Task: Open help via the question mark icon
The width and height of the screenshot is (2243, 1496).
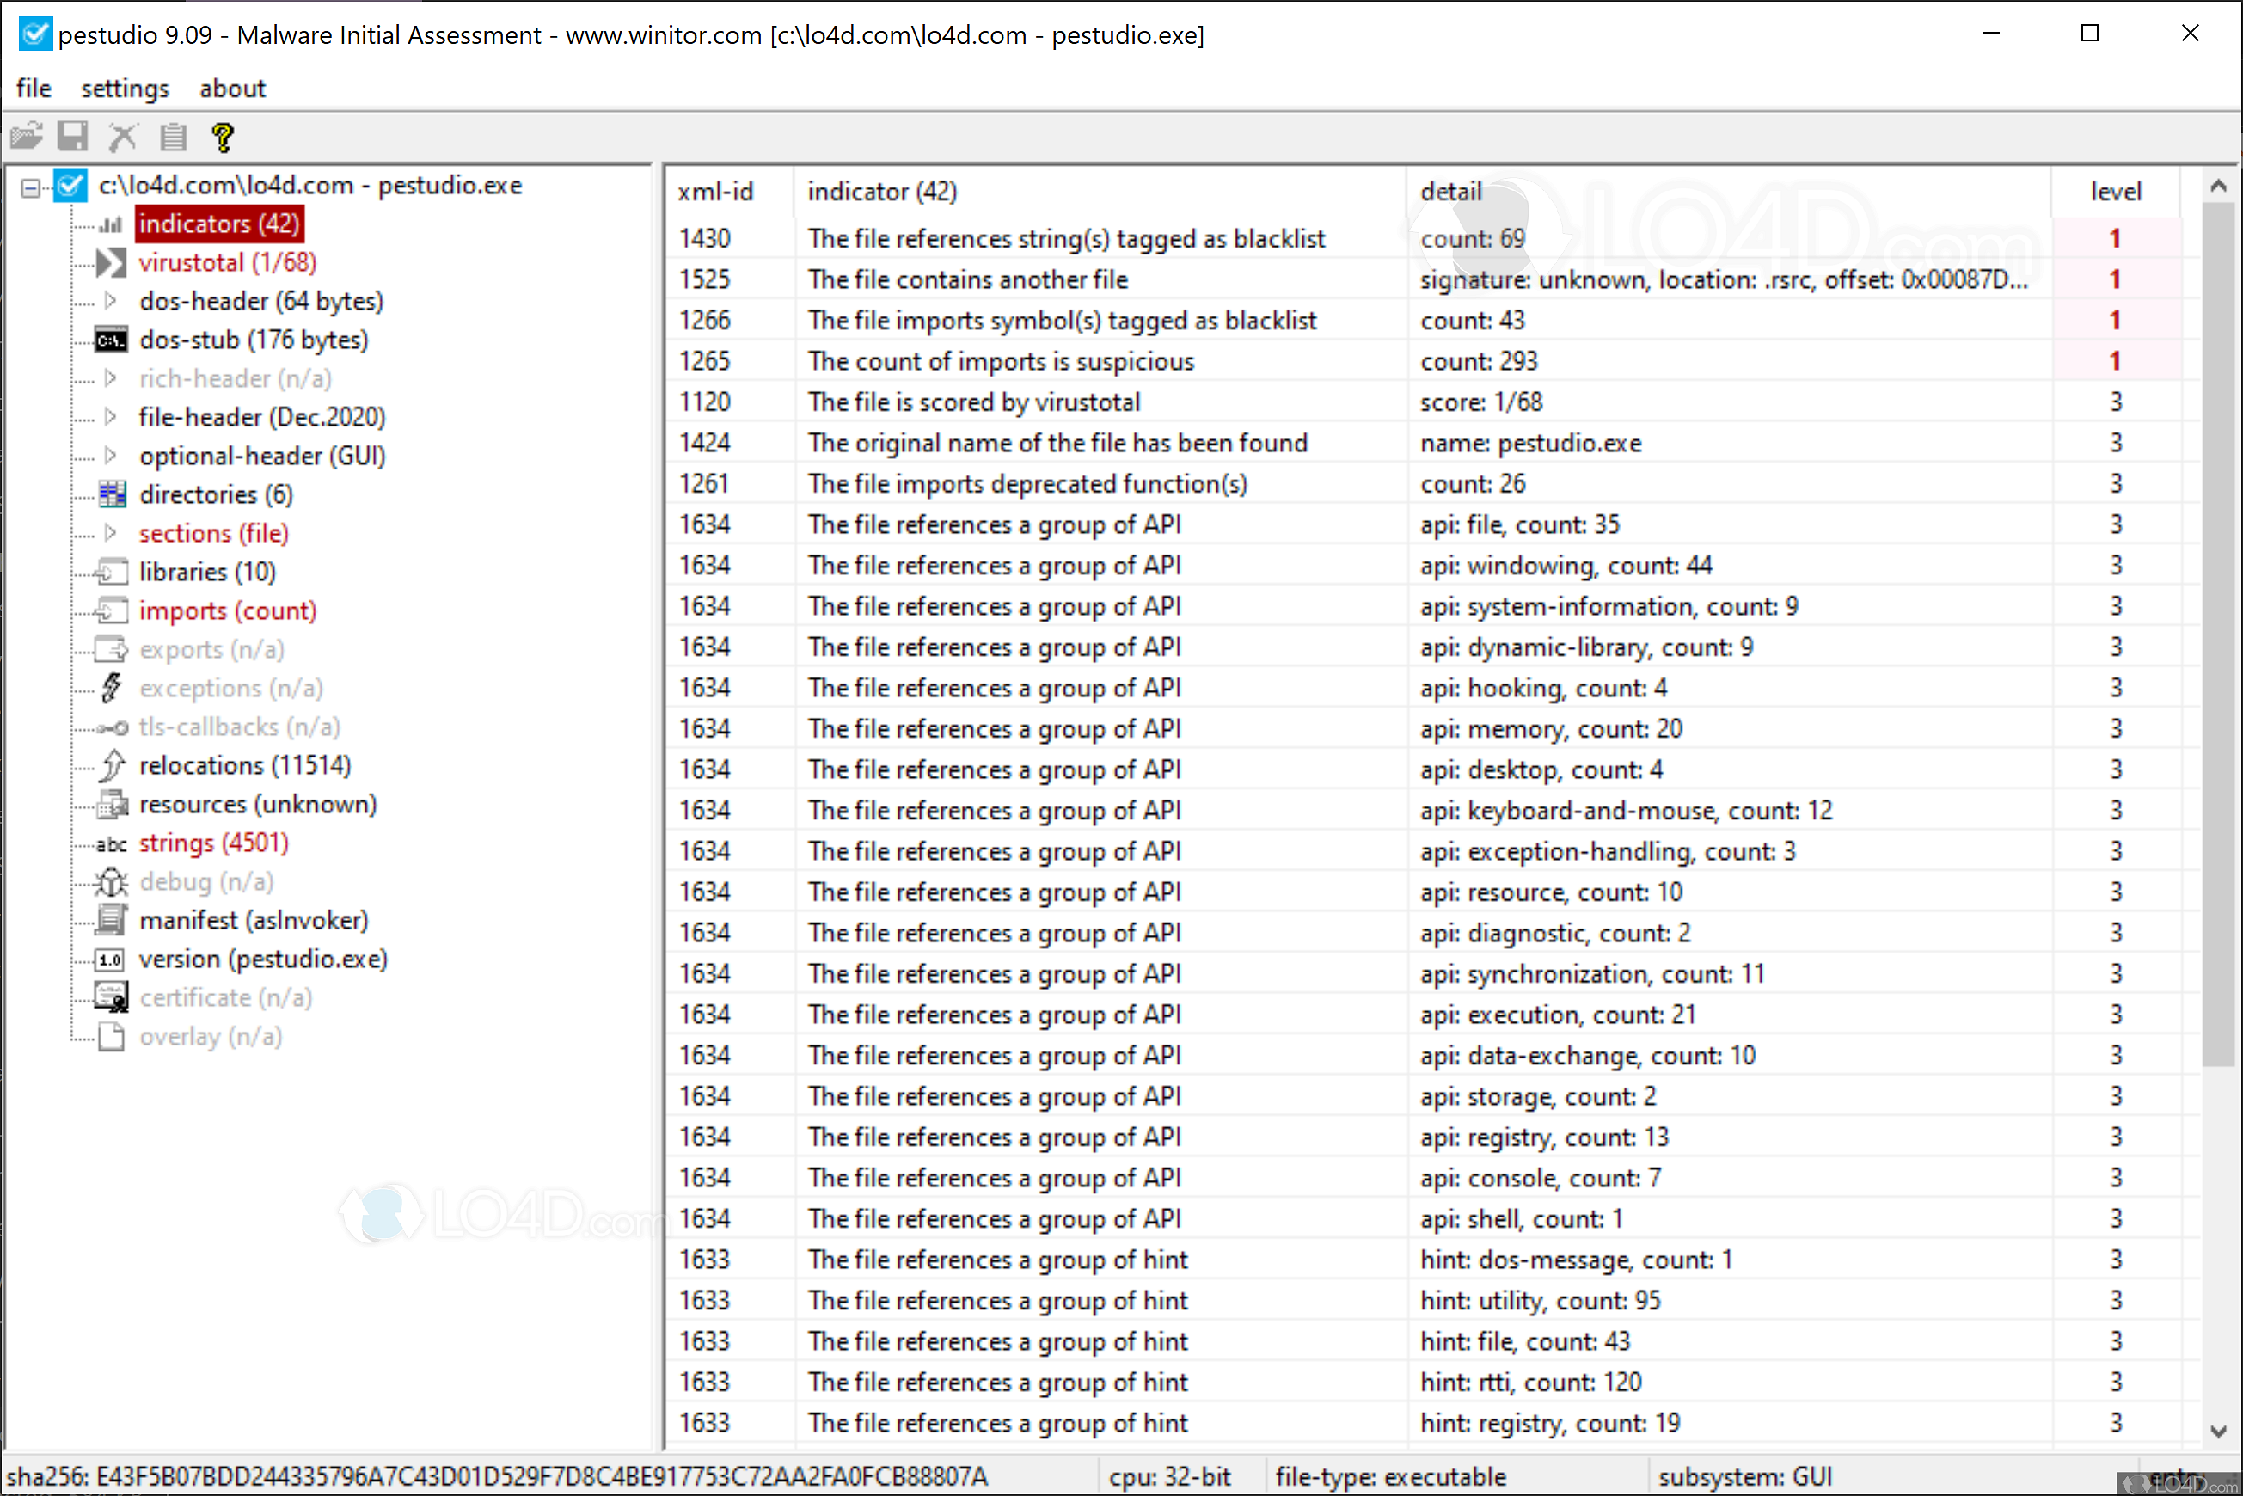Action: (223, 136)
